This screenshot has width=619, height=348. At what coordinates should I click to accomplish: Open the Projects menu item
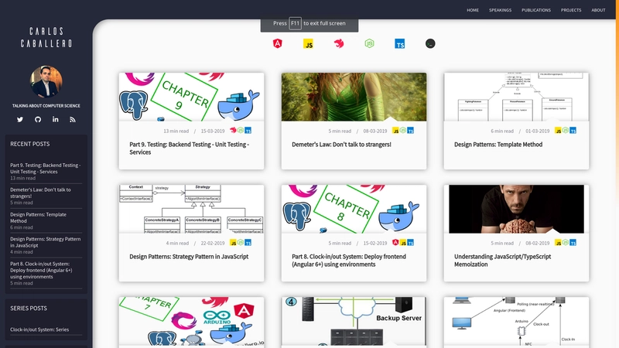tap(571, 10)
